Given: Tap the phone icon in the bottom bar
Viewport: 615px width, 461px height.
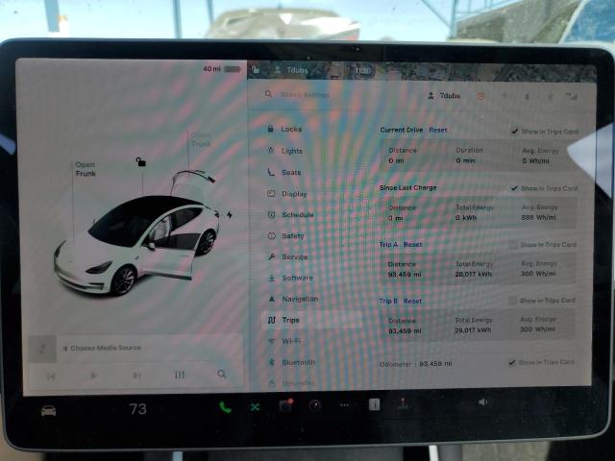Looking at the screenshot, I should click(x=225, y=407).
